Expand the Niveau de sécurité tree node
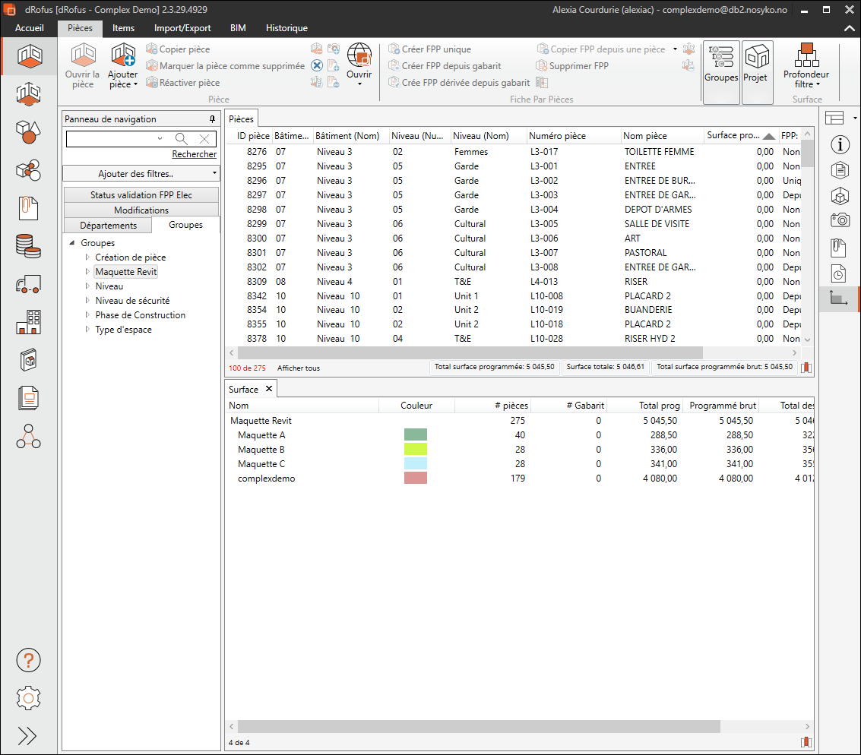This screenshot has width=861, height=755. [x=87, y=301]
